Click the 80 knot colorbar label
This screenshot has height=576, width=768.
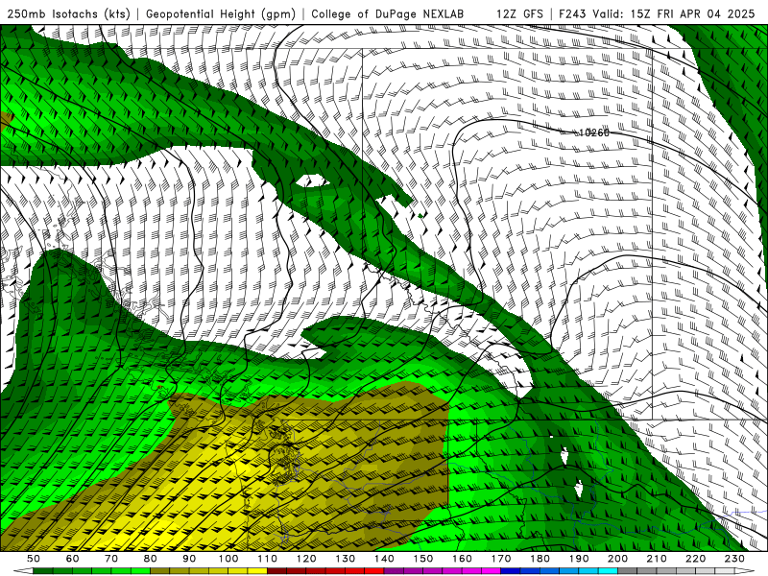coord(151,559)
